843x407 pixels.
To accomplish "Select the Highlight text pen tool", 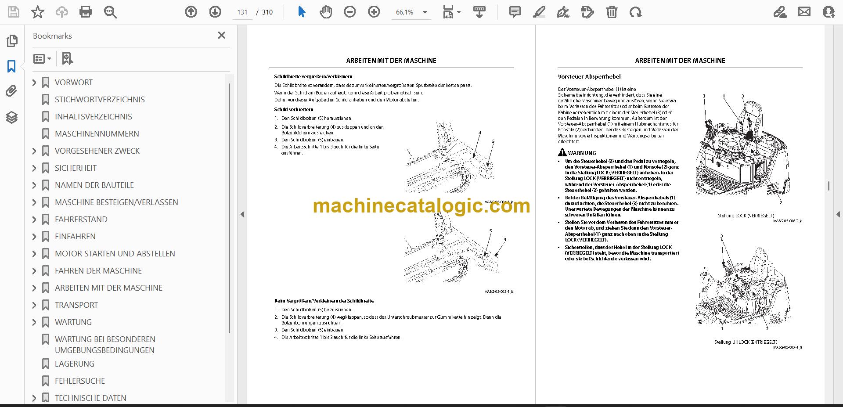I will pyautogui.click(x=539, y=12).
